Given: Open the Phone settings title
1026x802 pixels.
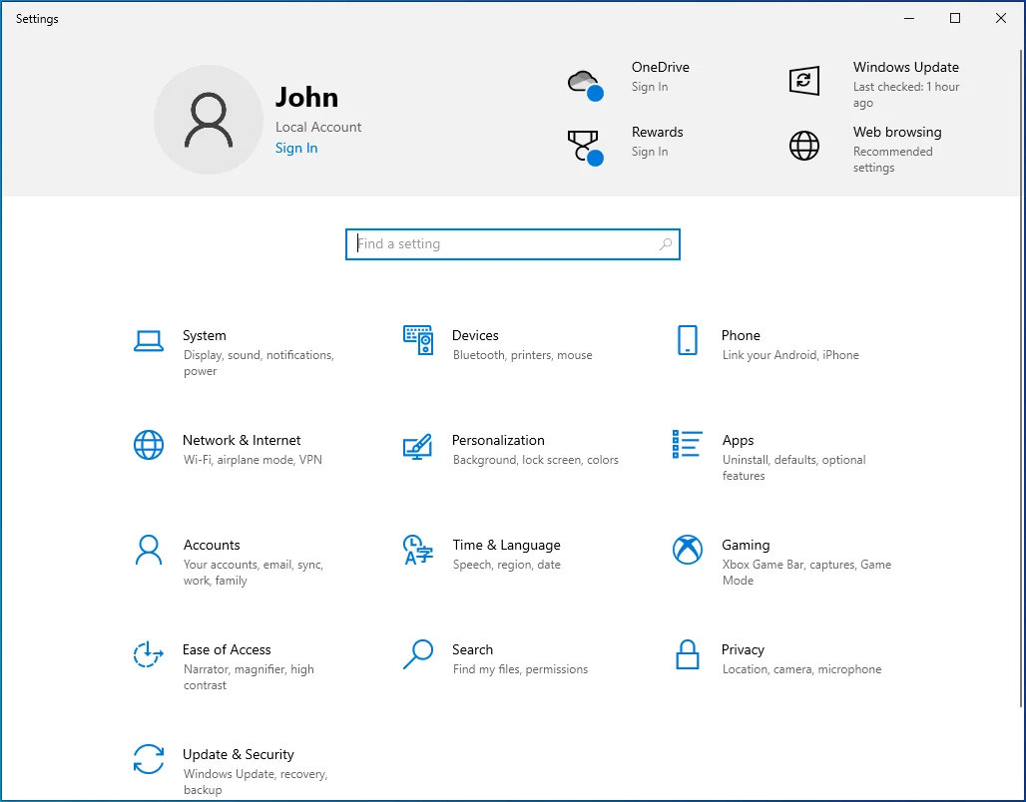Looking at the screenshot, I should (741, 335).
